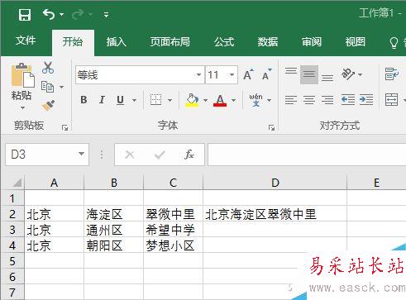Open the Font Color dropdown arrow

pos(233,100)
